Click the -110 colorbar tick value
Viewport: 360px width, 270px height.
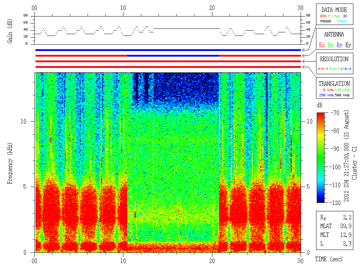336,185
